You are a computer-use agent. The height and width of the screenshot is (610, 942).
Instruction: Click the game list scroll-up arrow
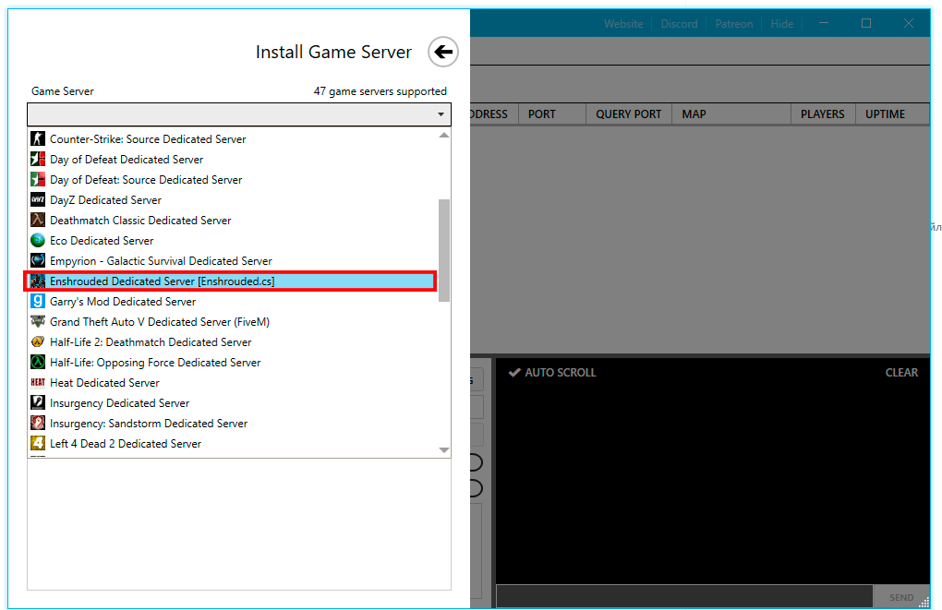pos(444,135)
